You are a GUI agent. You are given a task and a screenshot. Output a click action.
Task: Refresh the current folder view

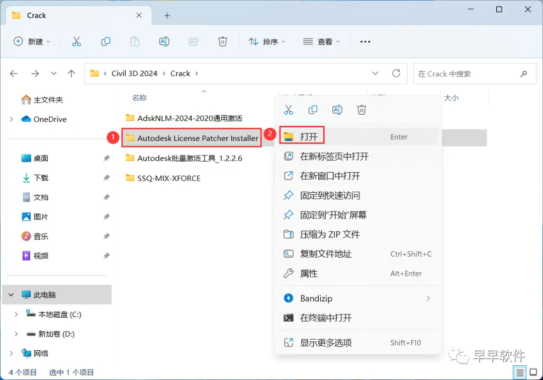(x=396, y=73)
